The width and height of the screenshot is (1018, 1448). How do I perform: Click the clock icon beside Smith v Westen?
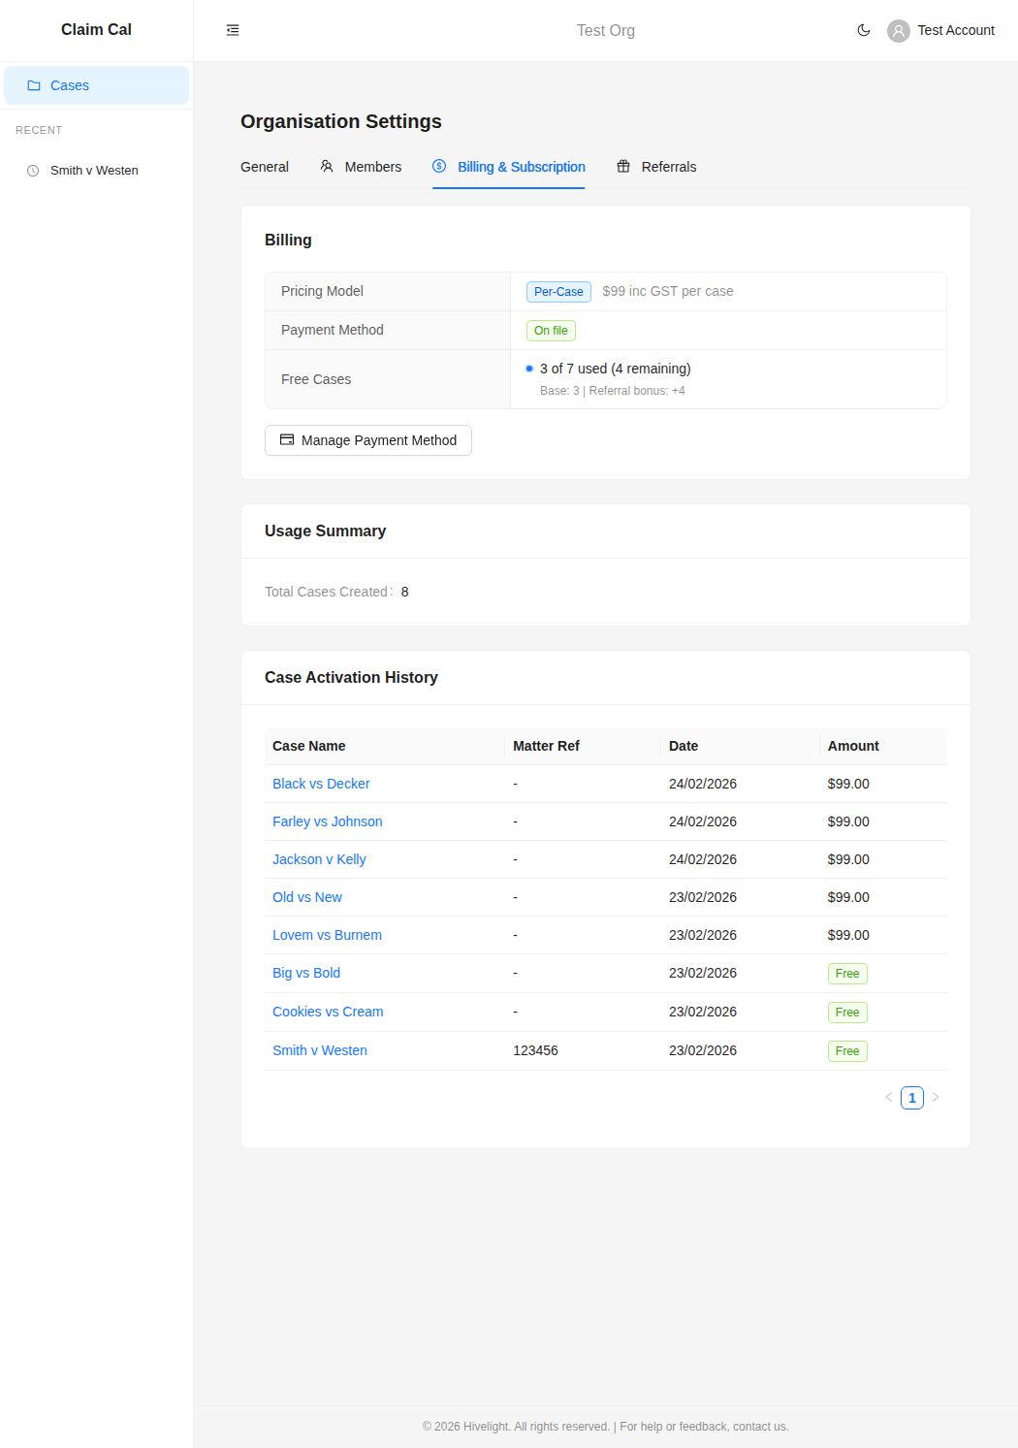click(32, 170)
